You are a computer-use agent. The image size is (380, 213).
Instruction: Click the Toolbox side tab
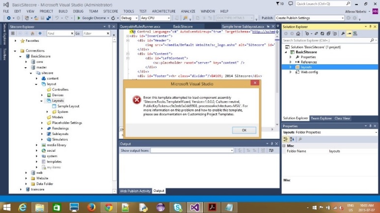[x=4, y=54]
